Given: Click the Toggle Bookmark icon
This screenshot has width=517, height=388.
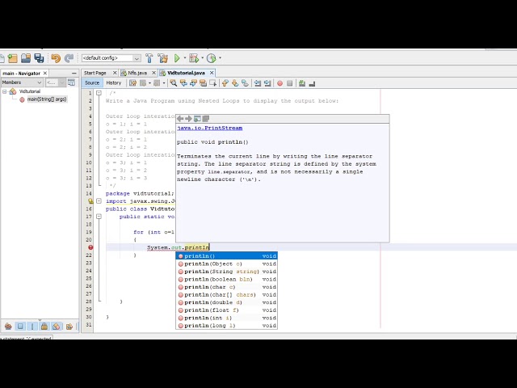Looking at the screenshot, I should coord(245,83).
